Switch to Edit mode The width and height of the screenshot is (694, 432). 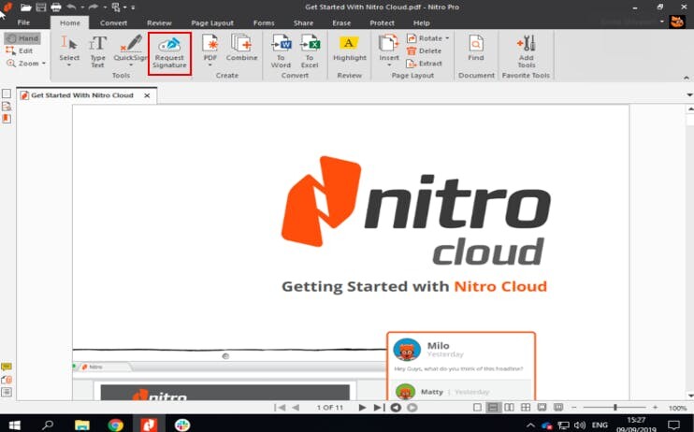[21, 50]
